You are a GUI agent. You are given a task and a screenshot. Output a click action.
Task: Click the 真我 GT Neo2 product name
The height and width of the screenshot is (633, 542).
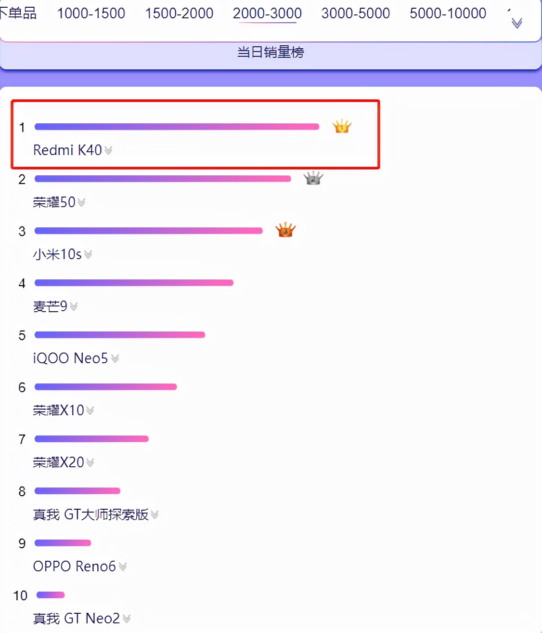point(76,619)
